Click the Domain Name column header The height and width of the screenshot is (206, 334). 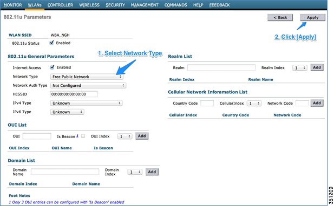[86, 184]
